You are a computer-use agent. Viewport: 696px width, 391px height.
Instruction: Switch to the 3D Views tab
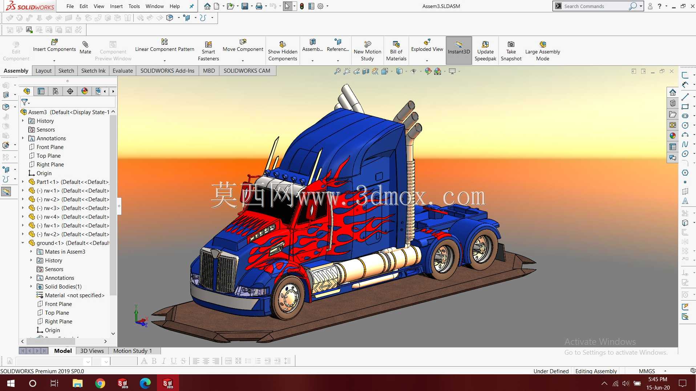coord(92,351)
